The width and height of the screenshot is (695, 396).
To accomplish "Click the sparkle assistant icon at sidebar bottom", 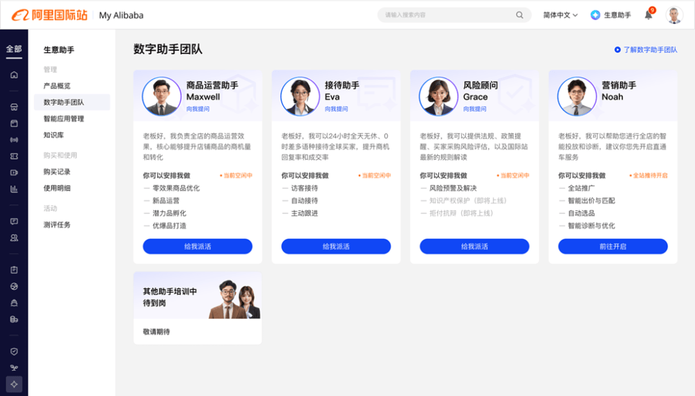I will tap(14, 384).
